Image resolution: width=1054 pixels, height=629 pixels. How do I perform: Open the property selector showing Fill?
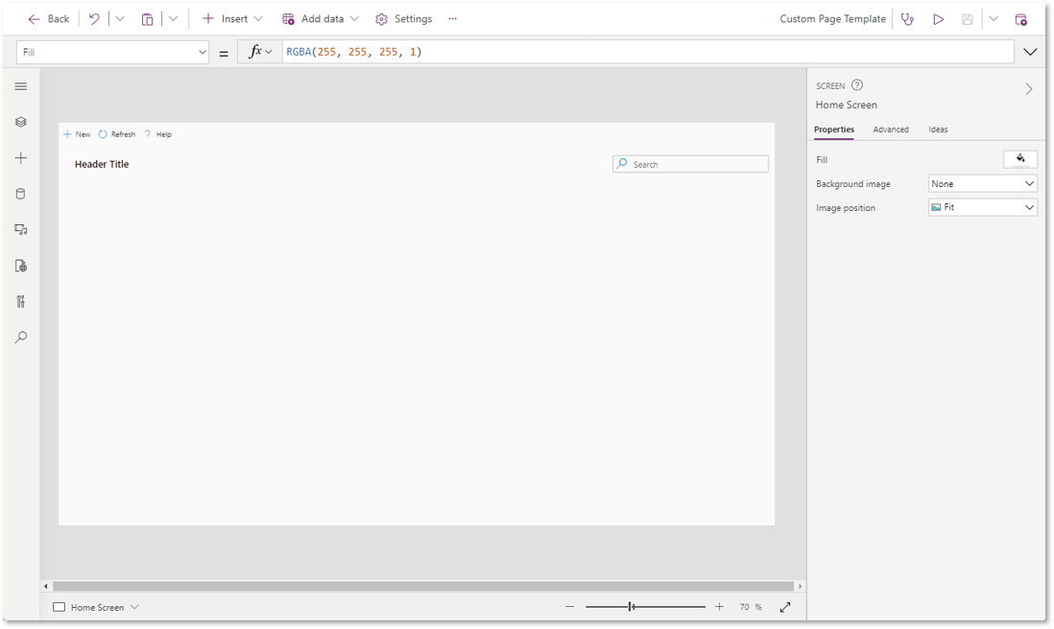point(112,51)
